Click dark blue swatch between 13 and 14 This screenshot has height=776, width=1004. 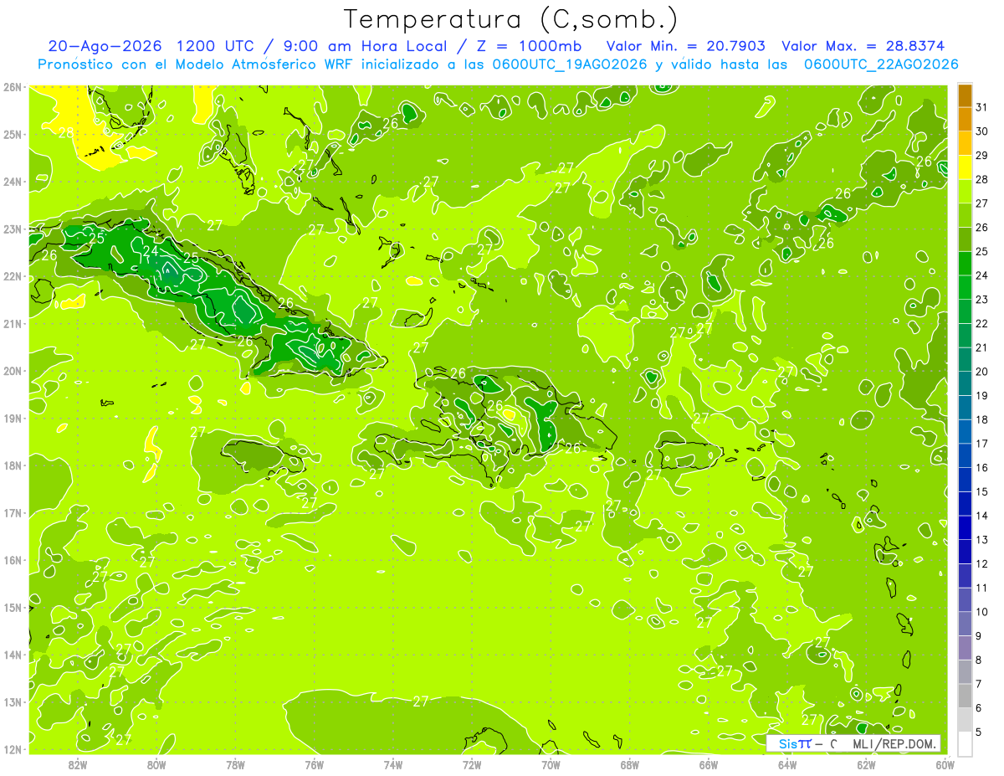point(965,527)
